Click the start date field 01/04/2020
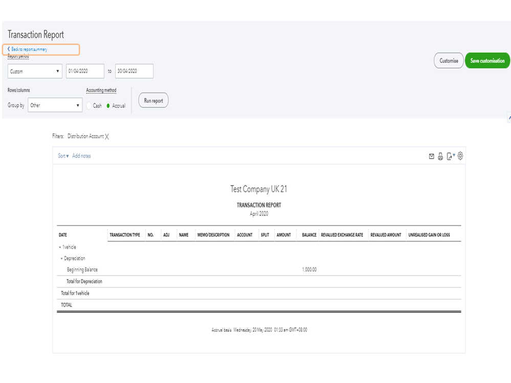This screenshot has height=383, width=511. pos(85,71)
